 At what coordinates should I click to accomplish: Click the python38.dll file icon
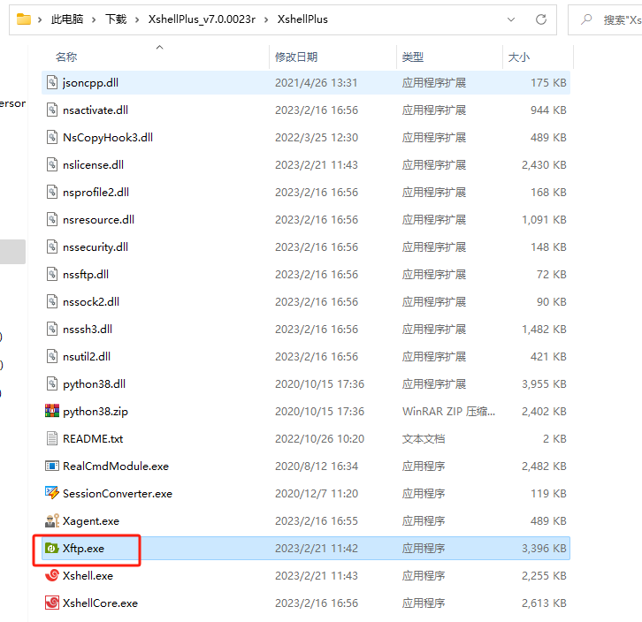tap(52, 383)
